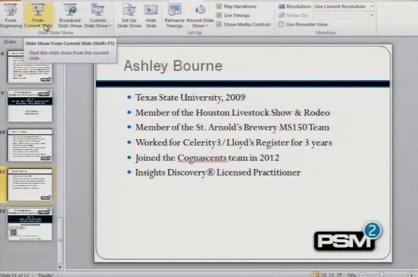Select the slide 9 thumbnail

tap(30, 106)
